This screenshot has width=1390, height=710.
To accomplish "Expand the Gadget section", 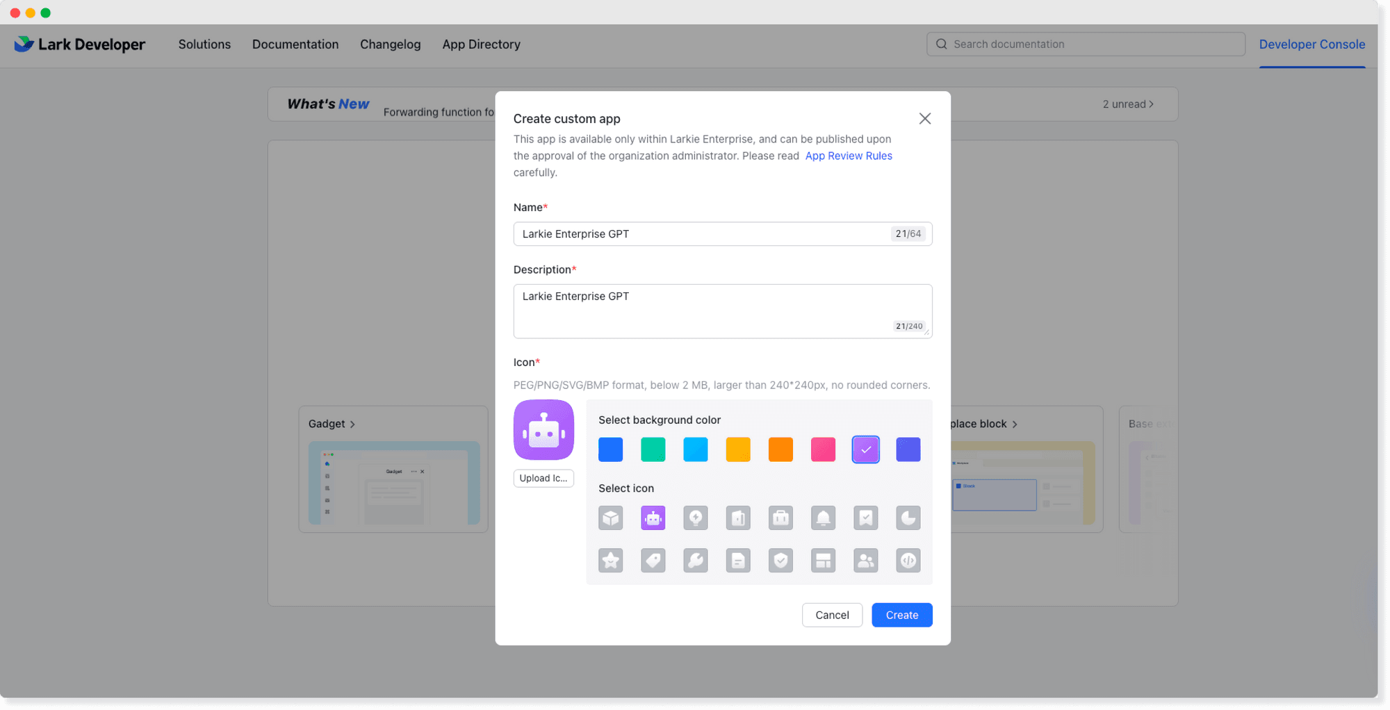I will coord(332,424).
